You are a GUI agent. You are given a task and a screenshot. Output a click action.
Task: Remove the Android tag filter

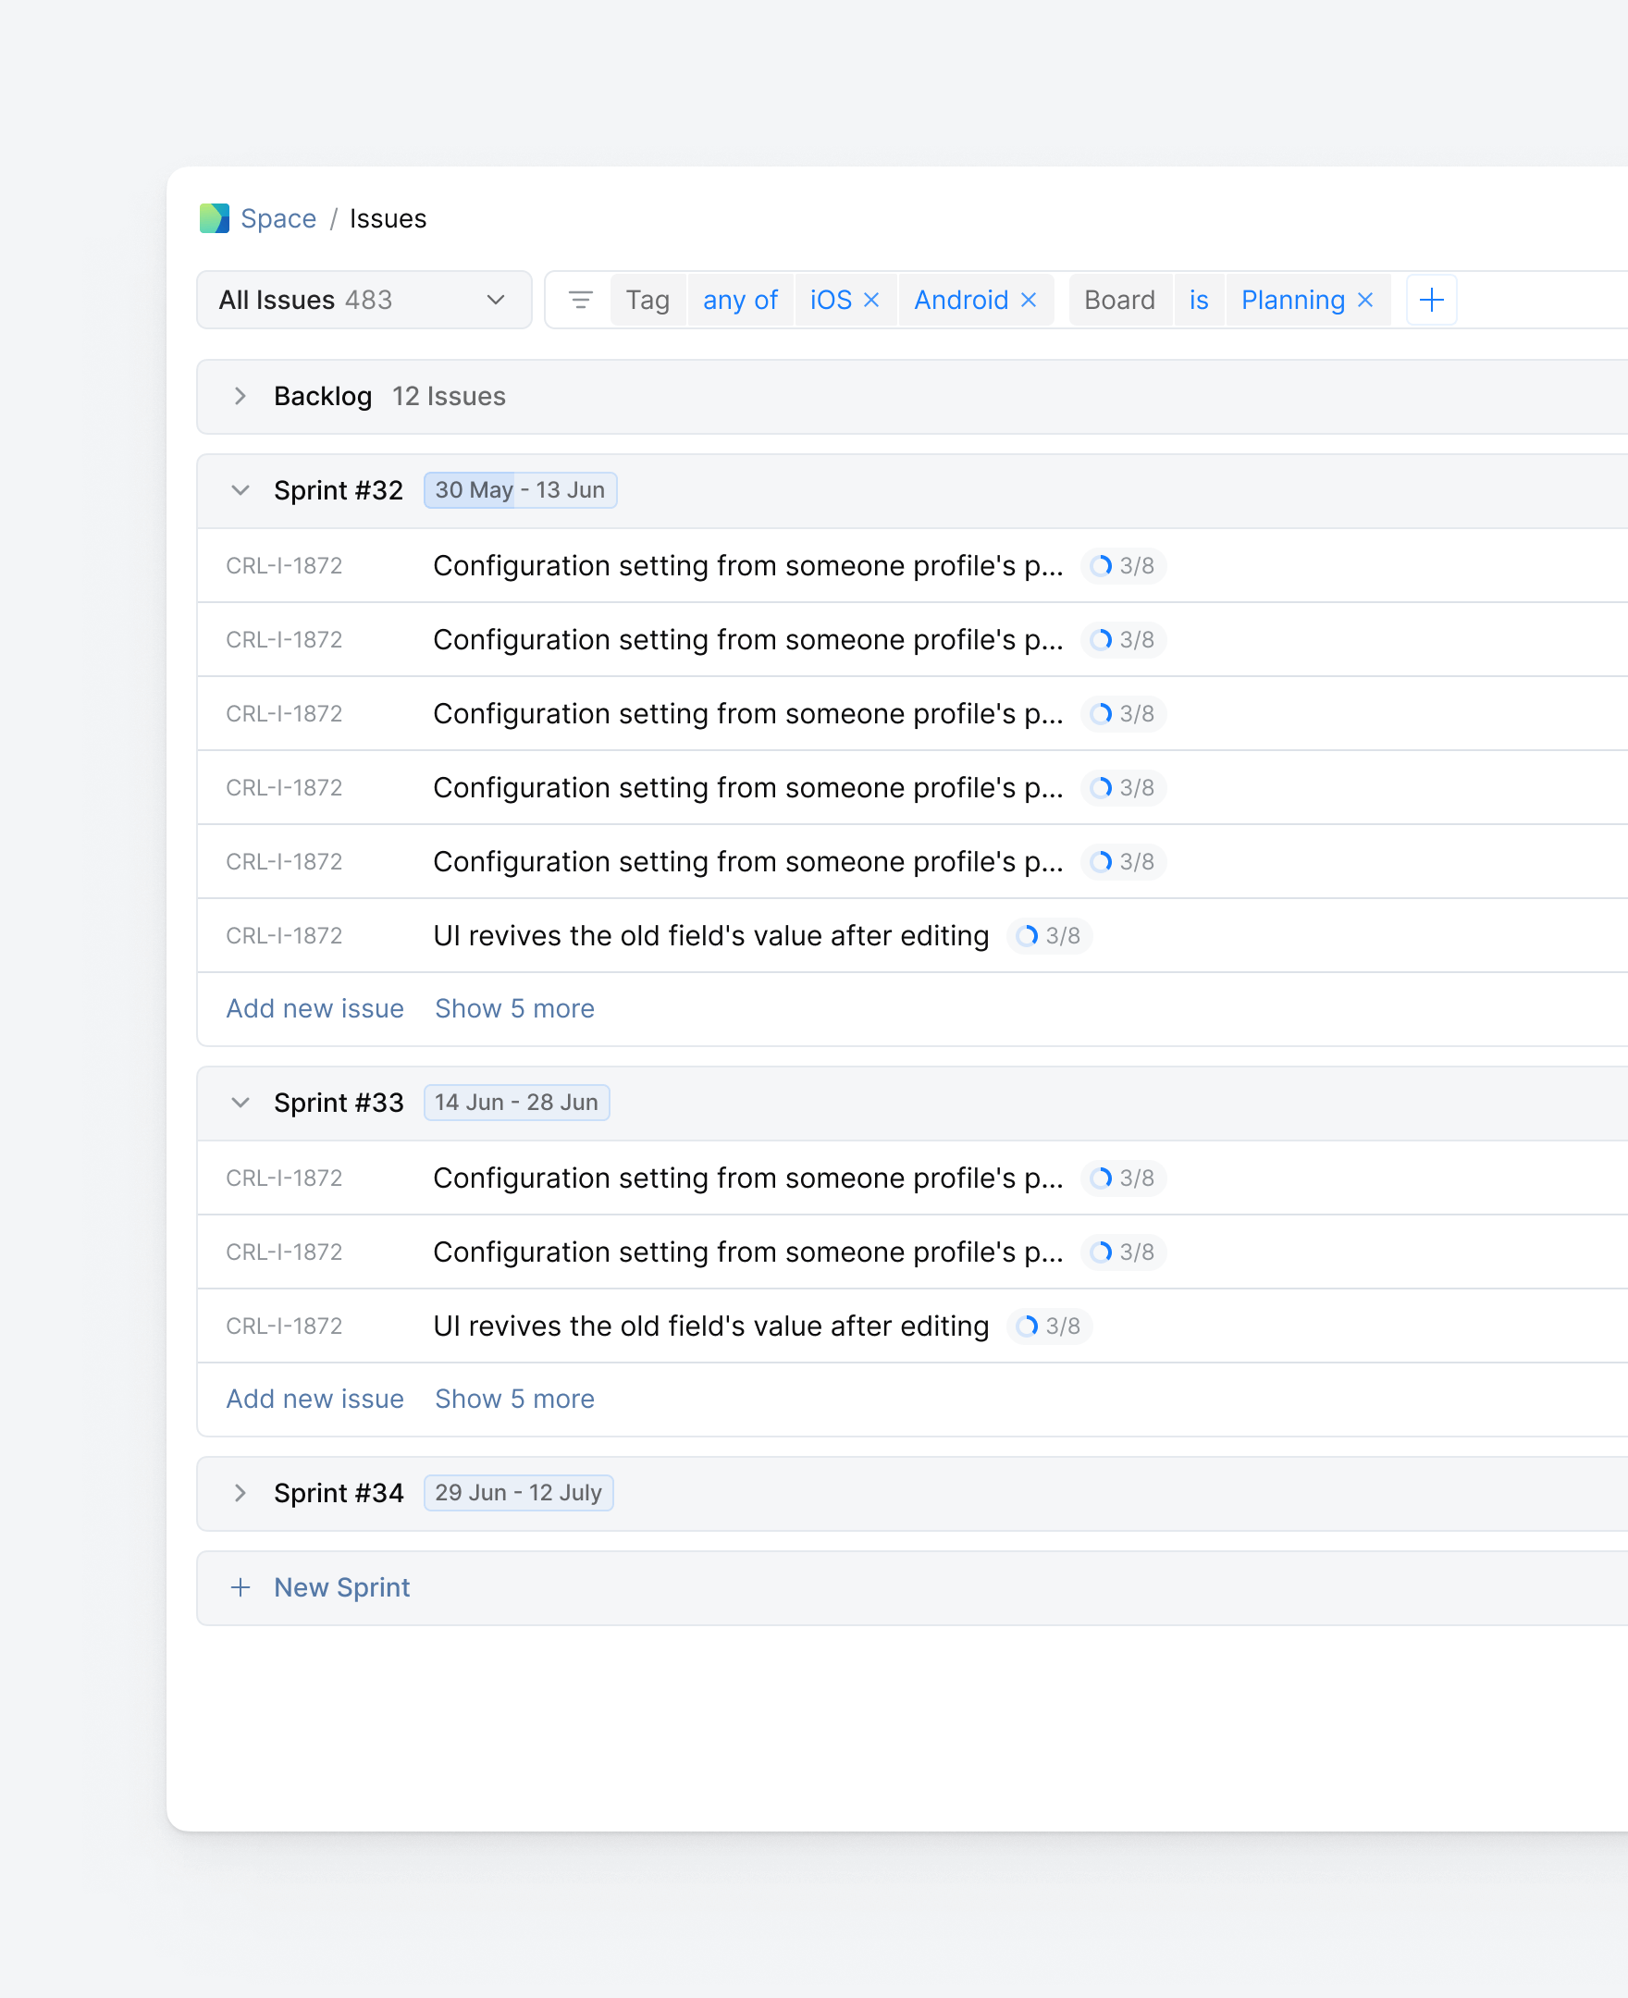(x=1029, y=300)
